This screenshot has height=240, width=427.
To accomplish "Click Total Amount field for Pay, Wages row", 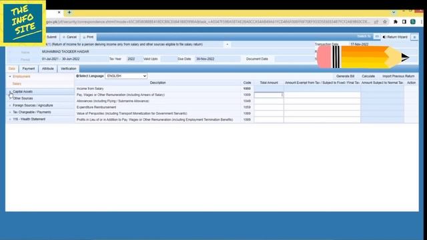I will pyautogui.click(x=269, y=95).
